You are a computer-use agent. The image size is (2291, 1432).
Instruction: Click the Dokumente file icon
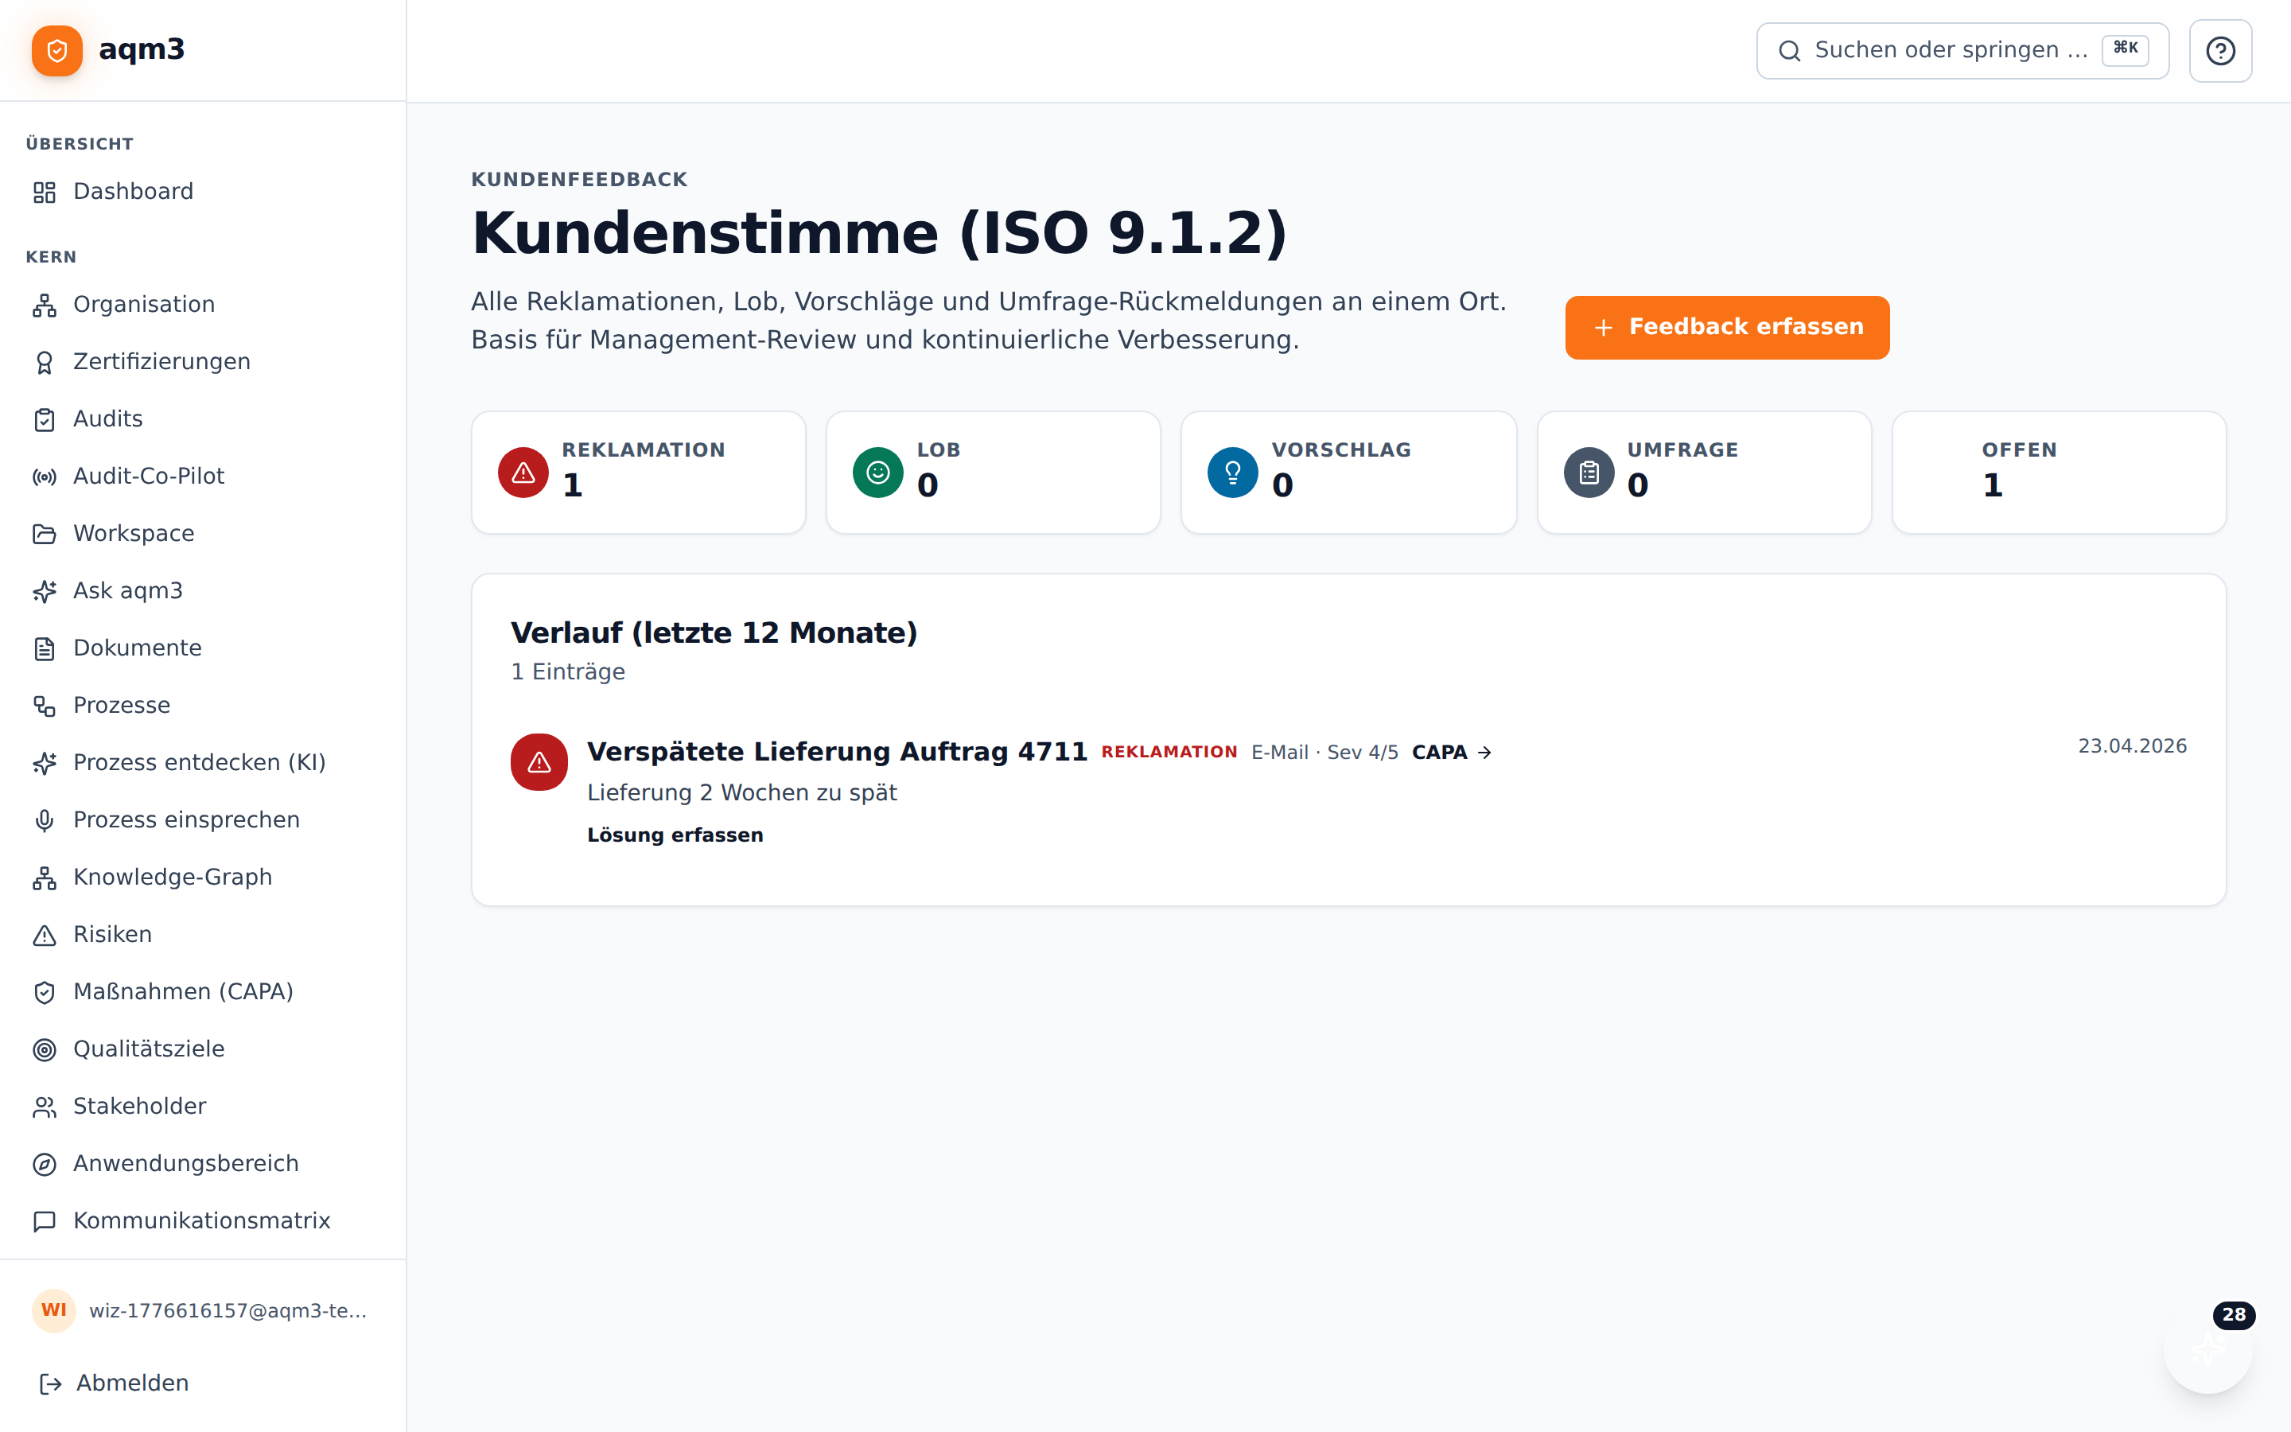pos(45,648)
